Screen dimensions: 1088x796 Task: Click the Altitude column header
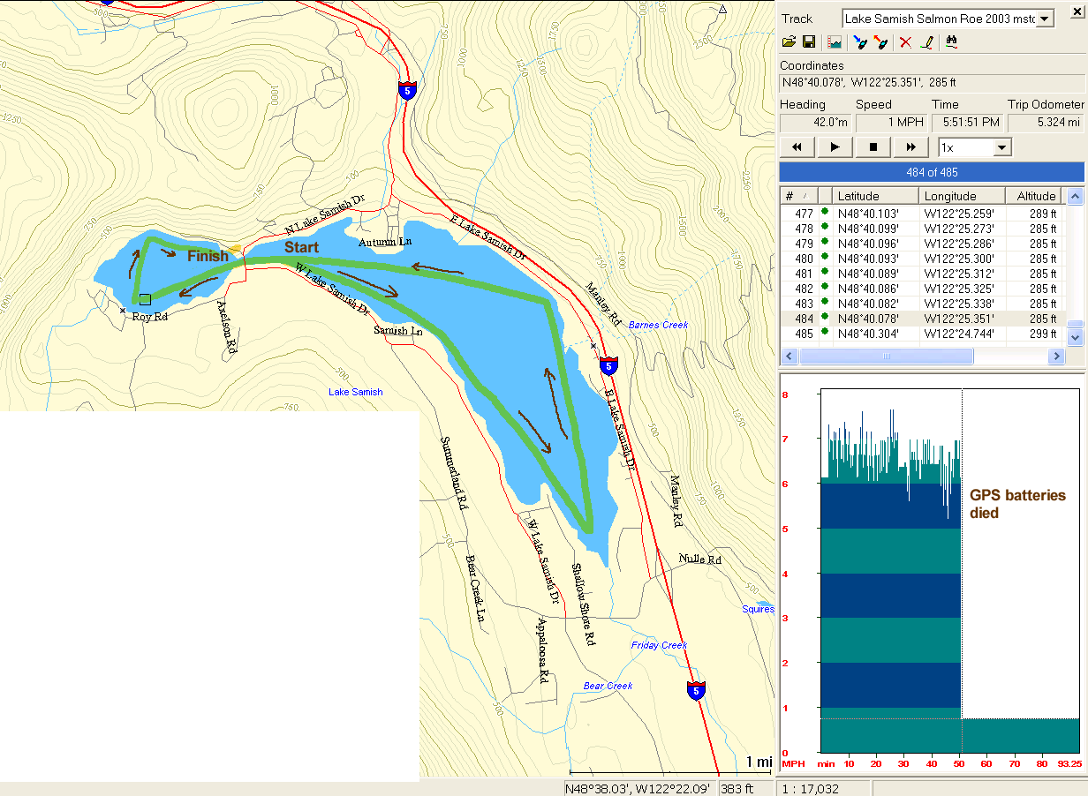click(1035, 196)
